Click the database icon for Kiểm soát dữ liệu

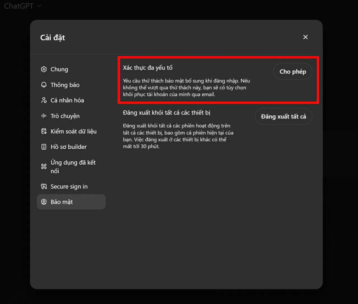coord(44,131)
